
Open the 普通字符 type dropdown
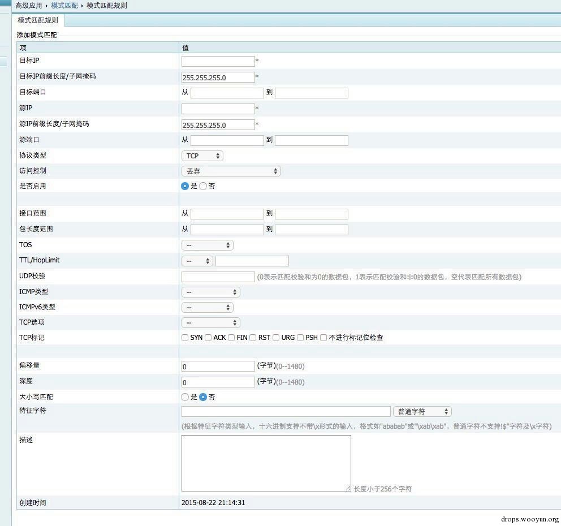coord(422,412)
